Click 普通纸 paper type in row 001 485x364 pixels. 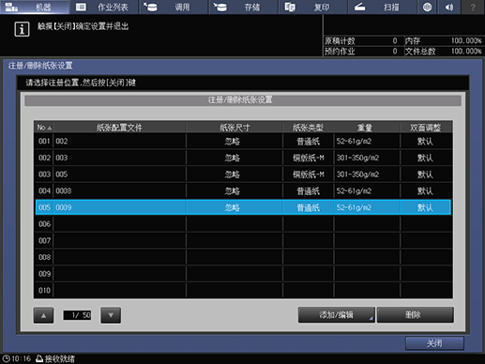[x=309, y=142]
